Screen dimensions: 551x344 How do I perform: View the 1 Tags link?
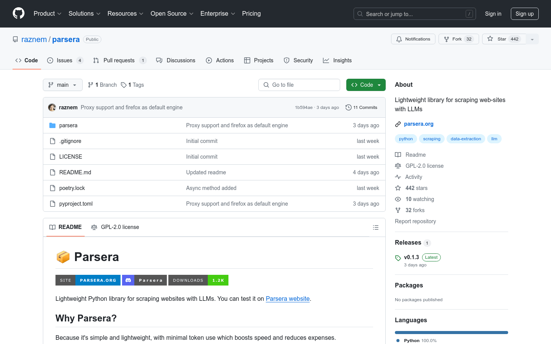(x=132, y=85)
